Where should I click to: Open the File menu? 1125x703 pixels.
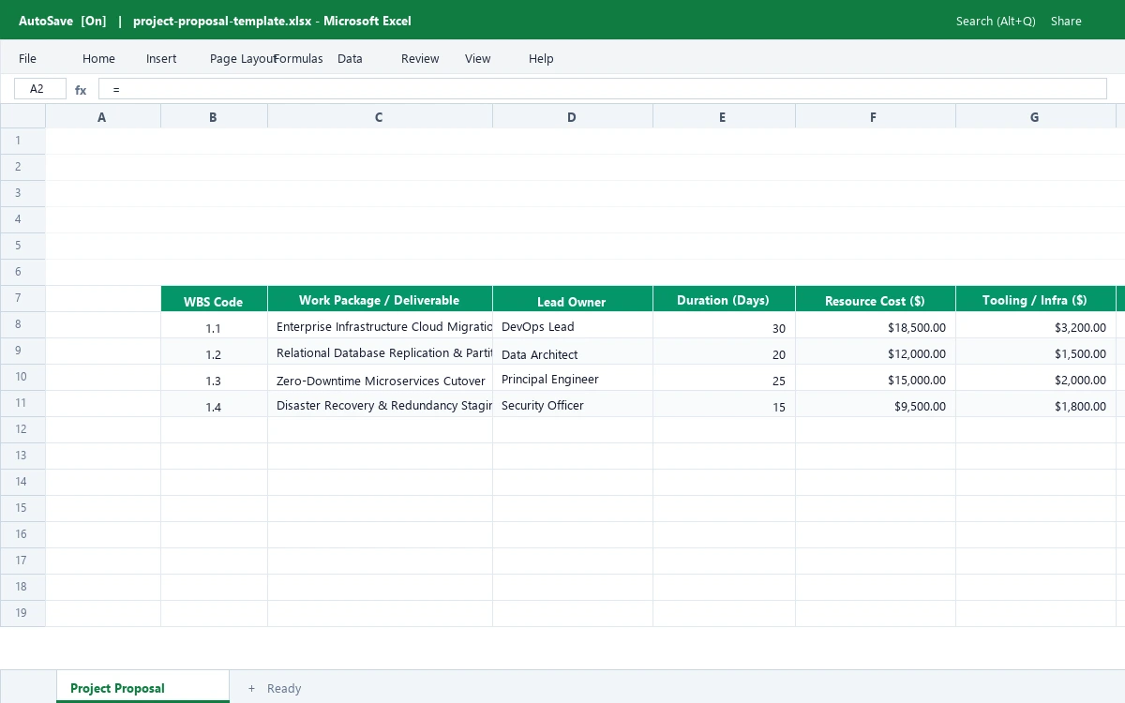27,58
